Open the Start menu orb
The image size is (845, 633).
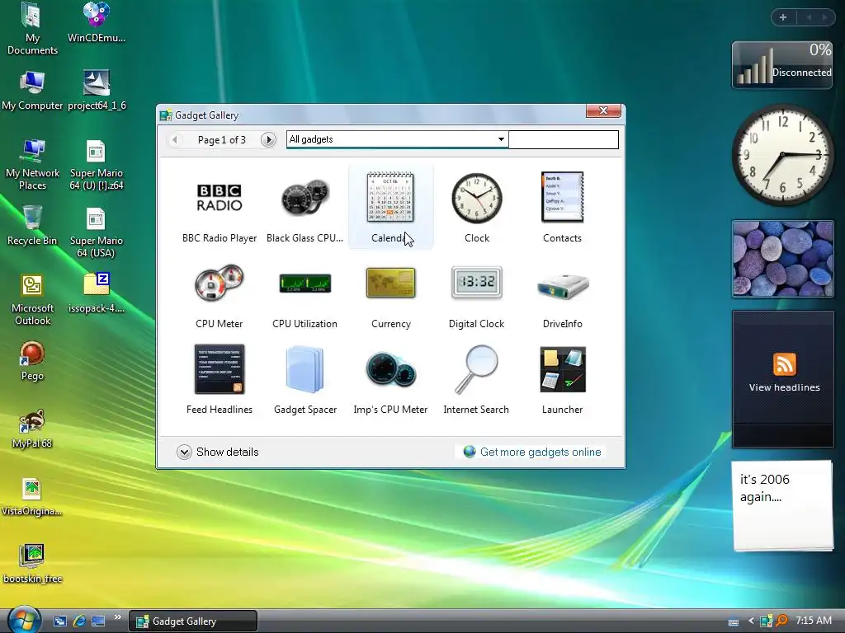(24, 620)
